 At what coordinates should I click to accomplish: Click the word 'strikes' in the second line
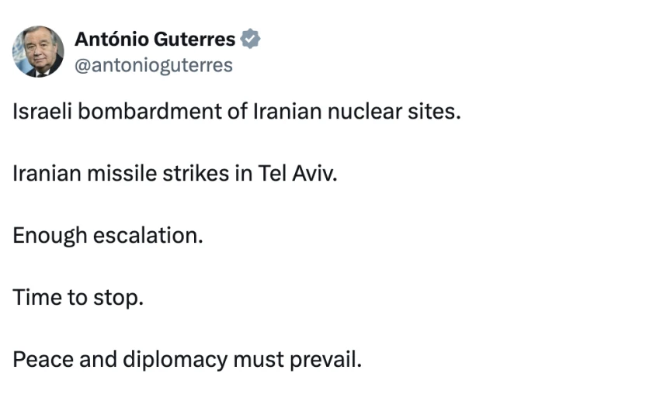(196, 173)
